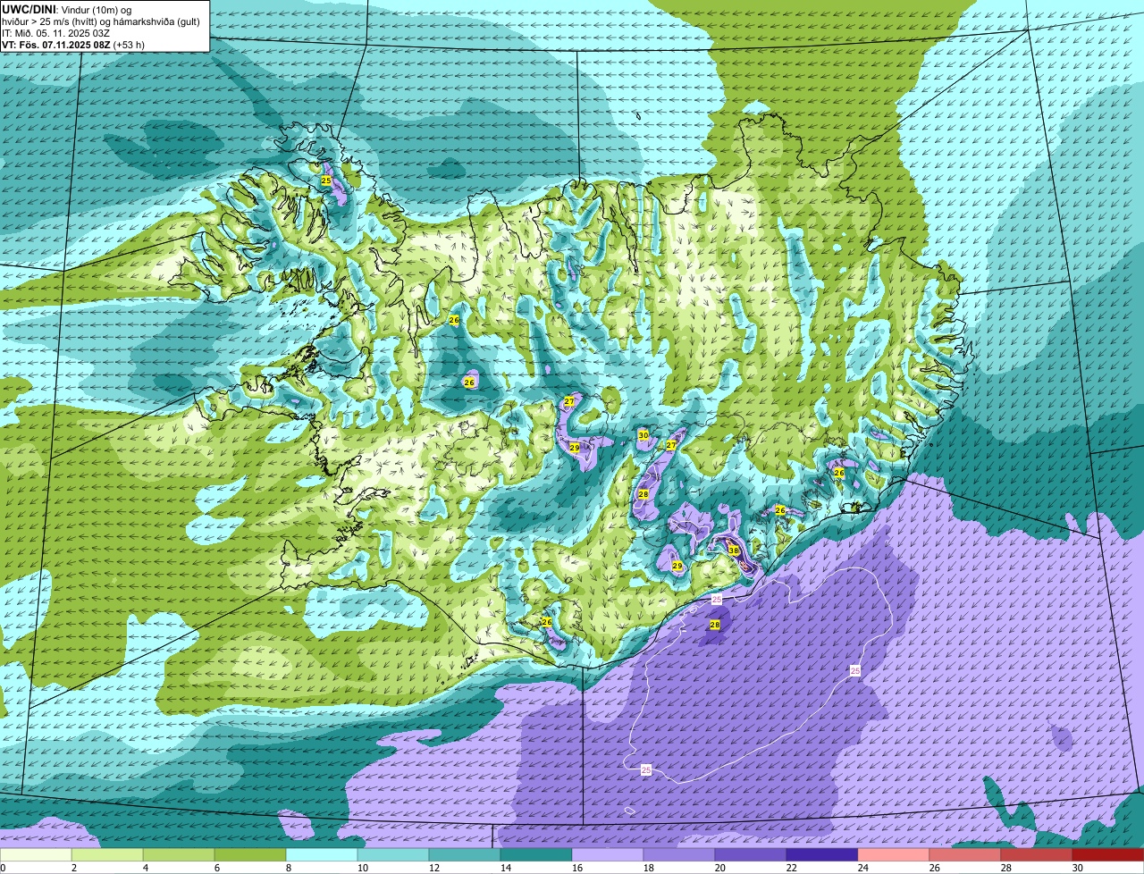Click the legend tick label '2'
The image size is (1144, 874).
73,868
